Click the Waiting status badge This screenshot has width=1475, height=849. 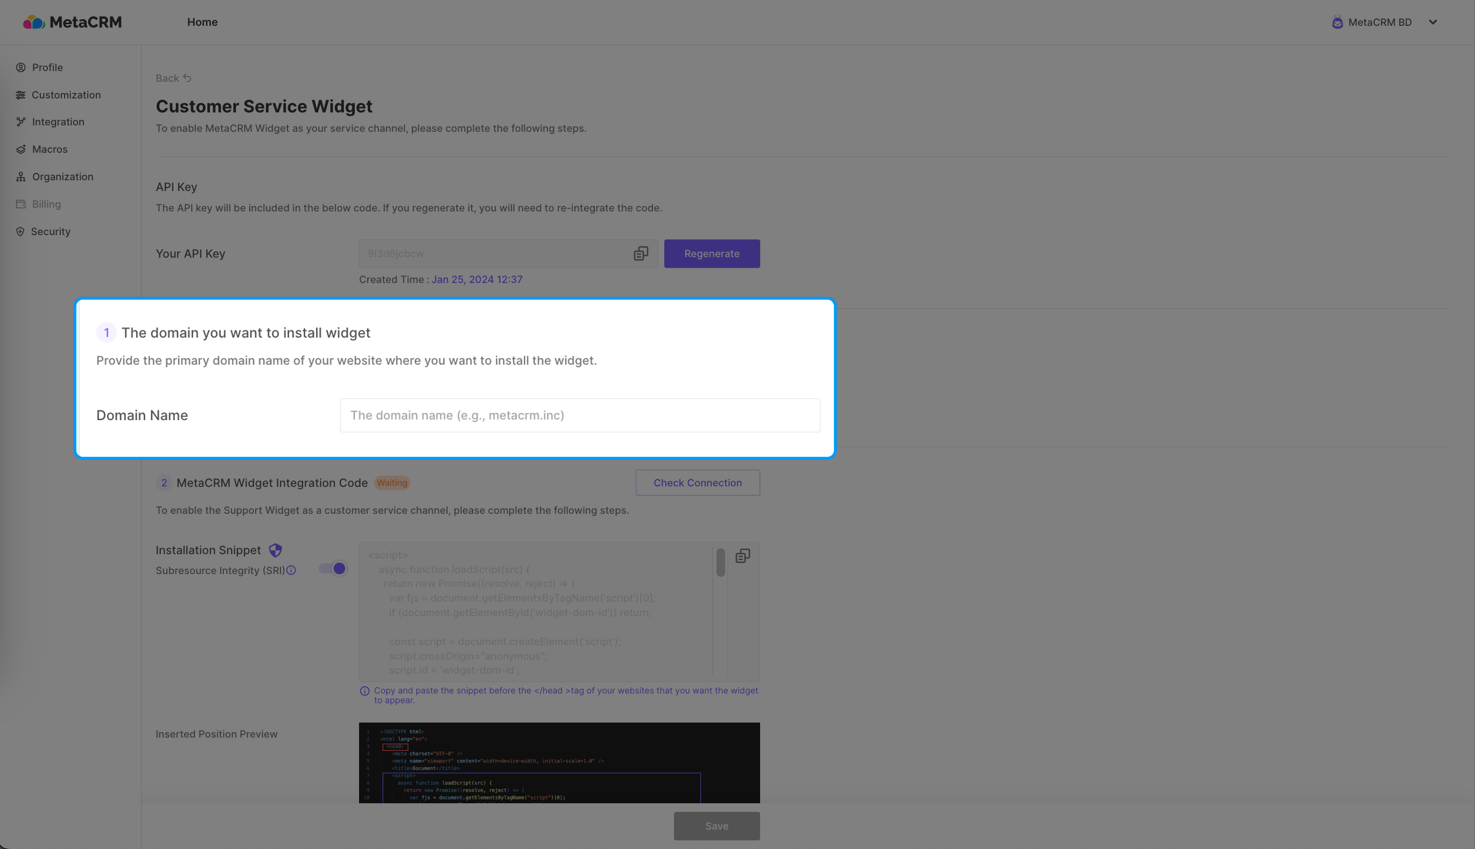coord(392,483)
